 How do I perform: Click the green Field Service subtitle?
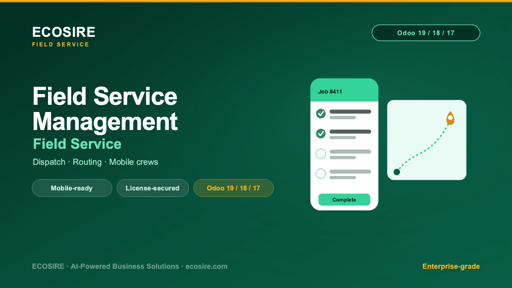point(77,144)
